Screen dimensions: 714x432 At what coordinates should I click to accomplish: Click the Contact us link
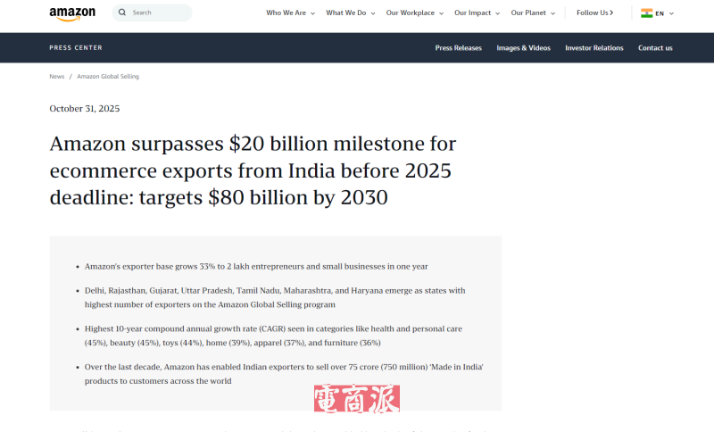(655, 48)
